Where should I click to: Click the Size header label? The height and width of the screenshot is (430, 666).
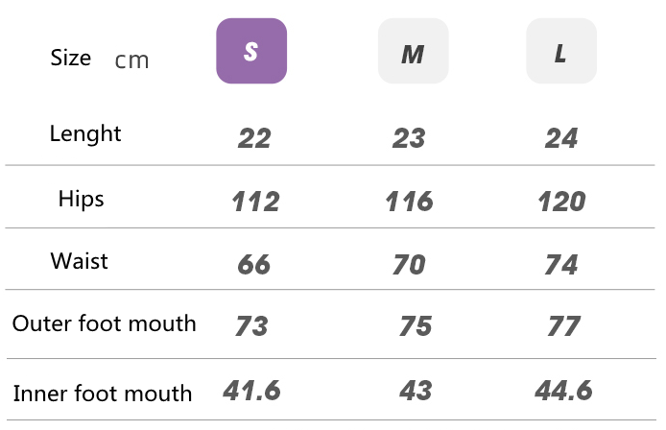pos(70,58)
